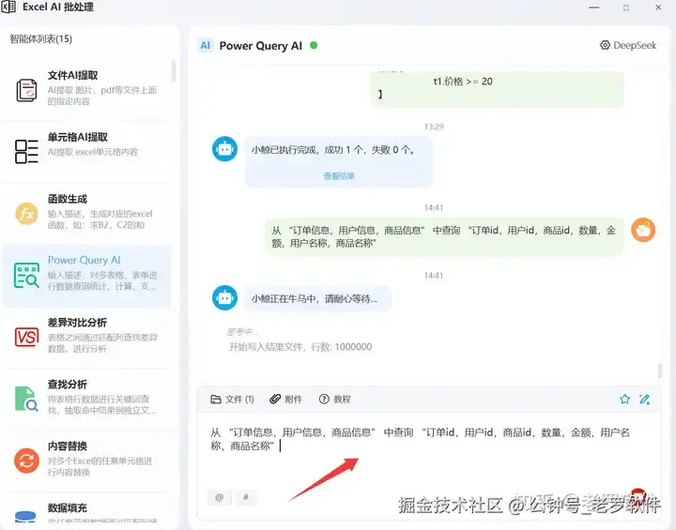This screenshot has width=676, height=530.
Task: Open the 教程 help button
Action: pyautogui.click(x=334, y=399)
